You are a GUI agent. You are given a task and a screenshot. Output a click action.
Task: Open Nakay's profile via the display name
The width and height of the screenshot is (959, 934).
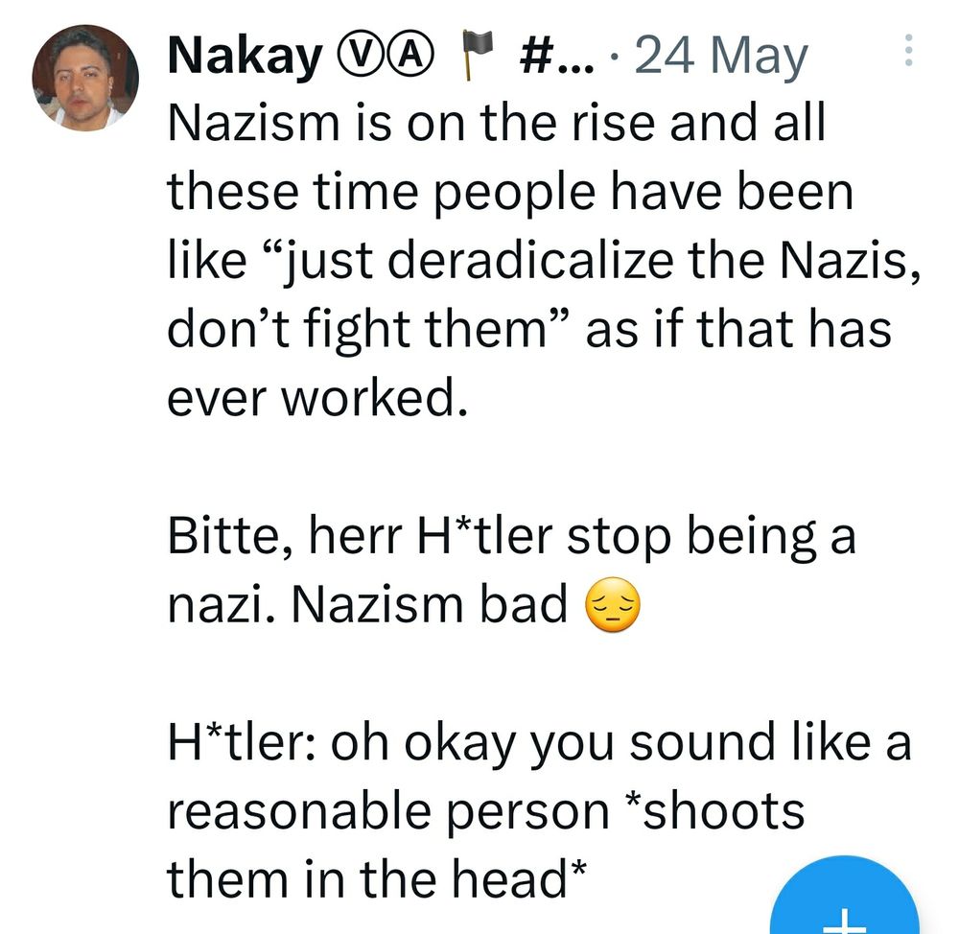pos(243,55)
